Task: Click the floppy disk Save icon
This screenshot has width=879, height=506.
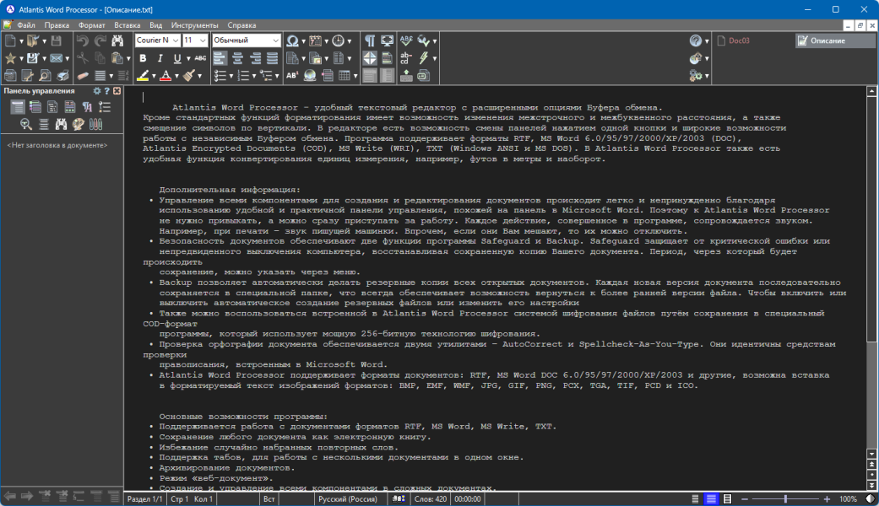Action: click(56, 40)
